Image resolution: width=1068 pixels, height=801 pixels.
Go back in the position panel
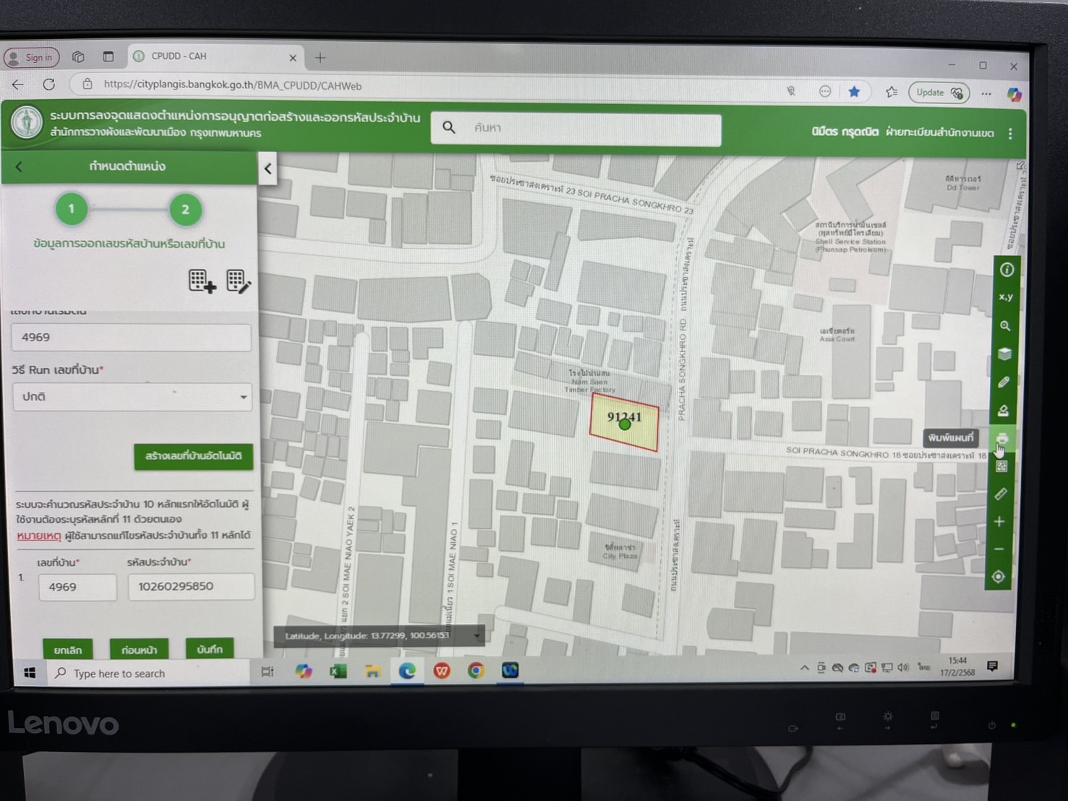click(20, 167)
